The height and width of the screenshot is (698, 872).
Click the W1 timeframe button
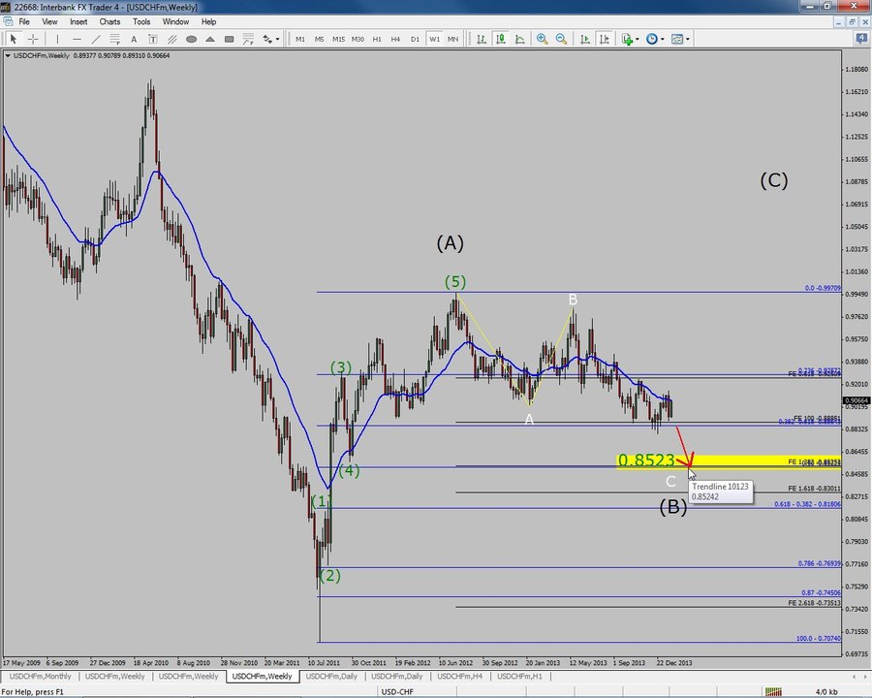click(434, 39)
